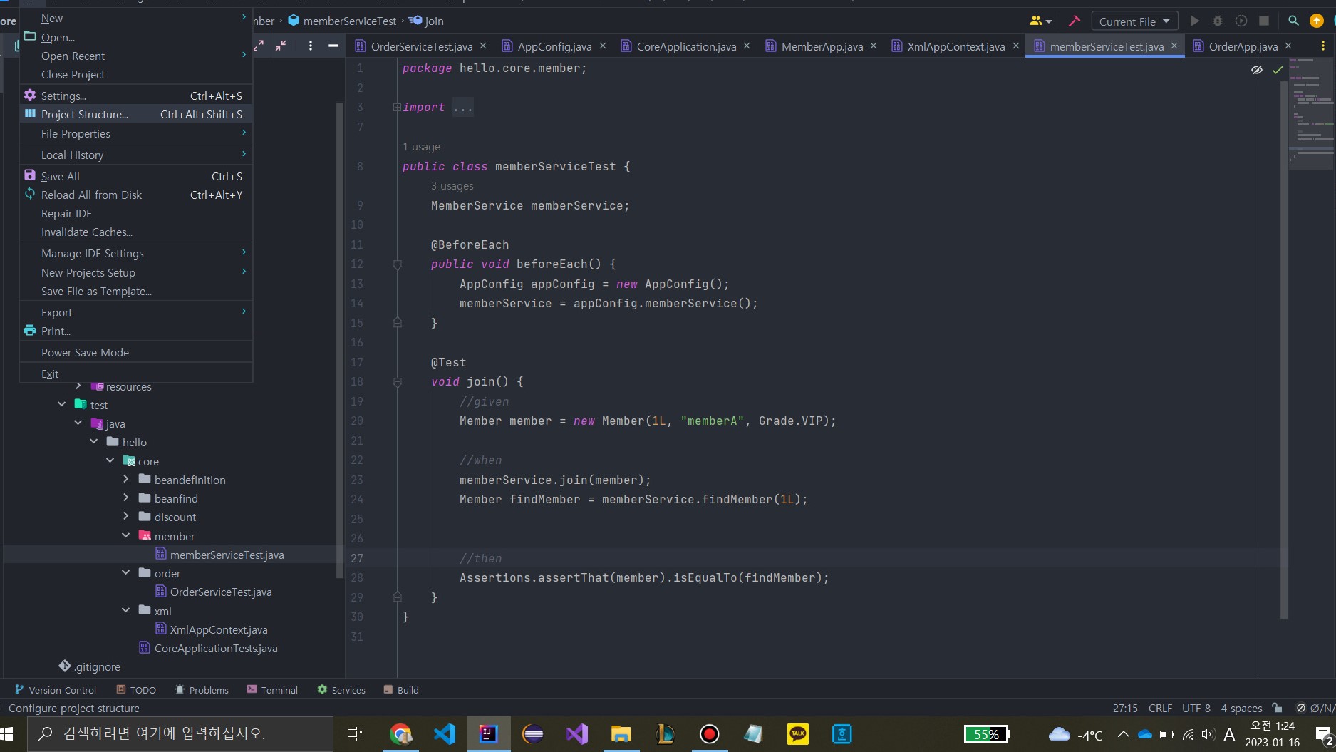Close the OrderApp.java tab
1336x752 pixels.
[x=1288, y=46]
